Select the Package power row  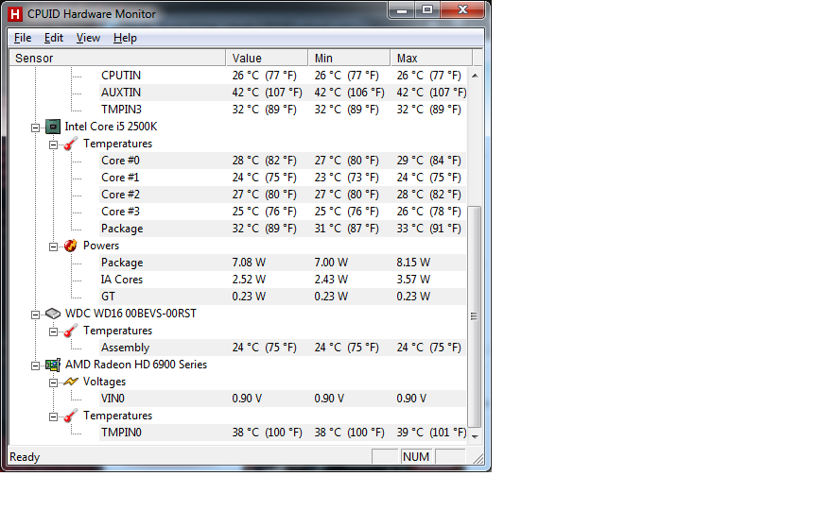click(283, 263)
